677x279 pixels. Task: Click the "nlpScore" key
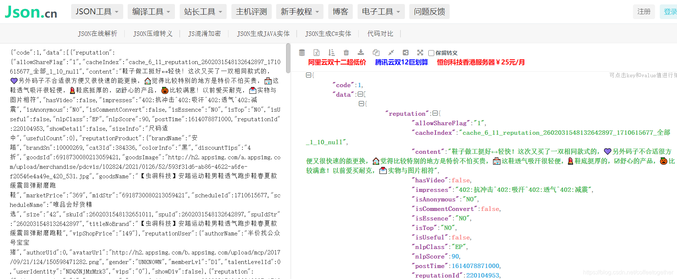click(430, 256)
